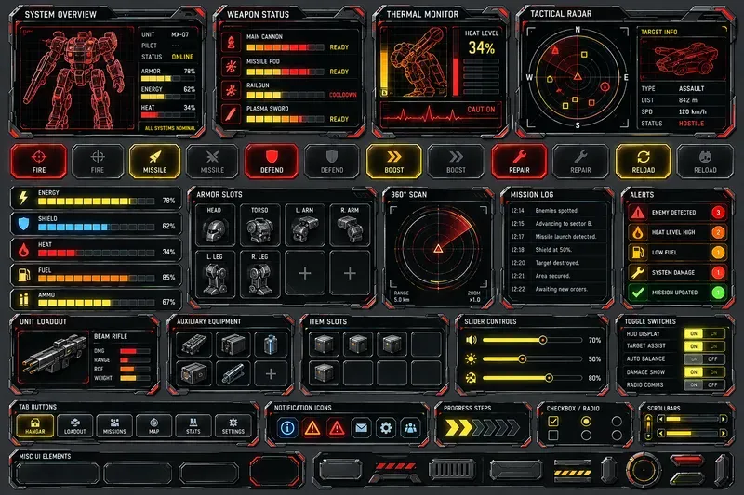
Task: Click the upper horizontal scrollbar's right arrow
Action: pos(723,419)
